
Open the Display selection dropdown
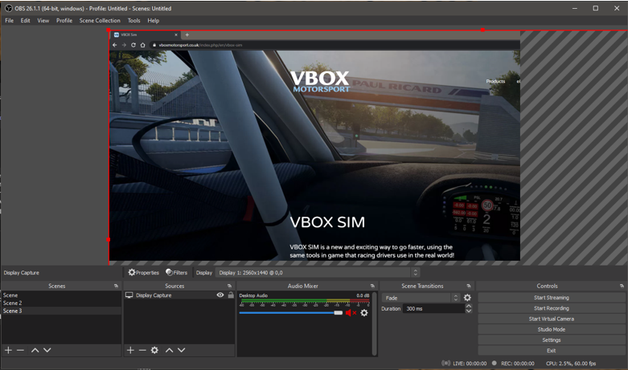pyautogui.click(x=318, y=273)
